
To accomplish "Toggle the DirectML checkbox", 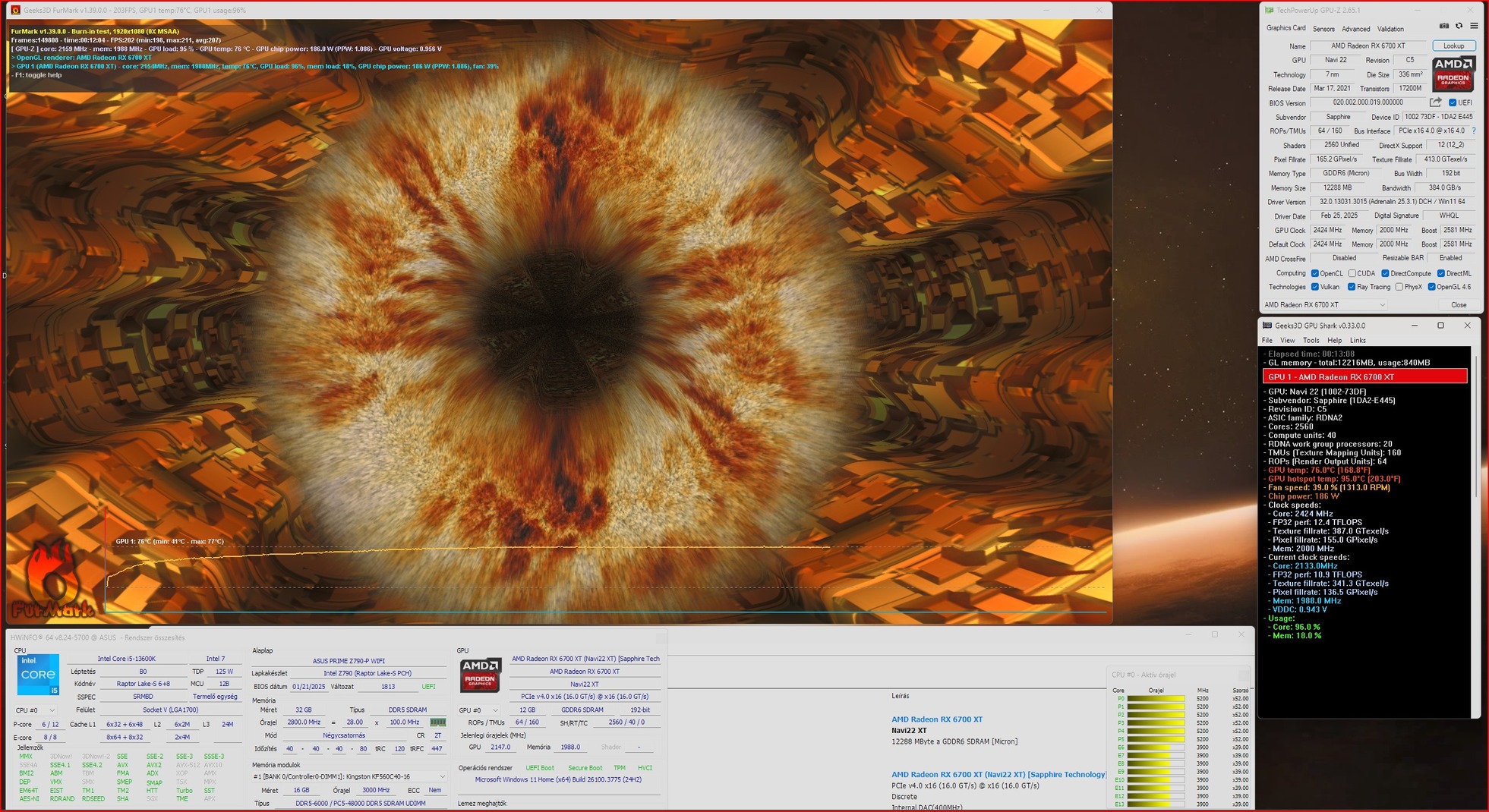I will pos(1441,274).
